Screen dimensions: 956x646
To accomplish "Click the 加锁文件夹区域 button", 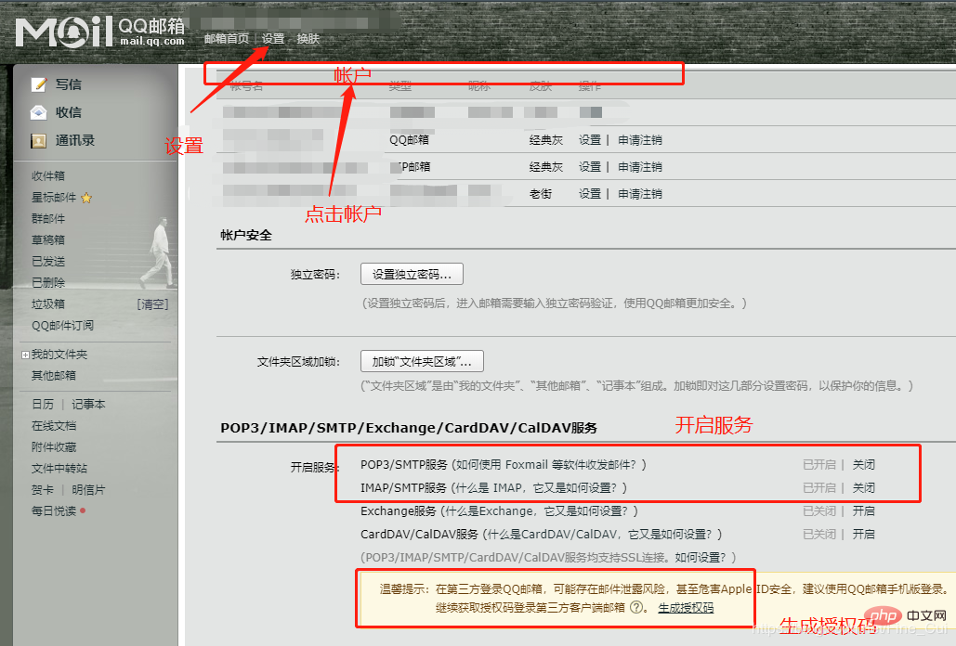I will (x=422, y=361).
